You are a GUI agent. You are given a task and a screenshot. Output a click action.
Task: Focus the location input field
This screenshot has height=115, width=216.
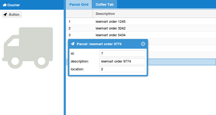(122, 69)
